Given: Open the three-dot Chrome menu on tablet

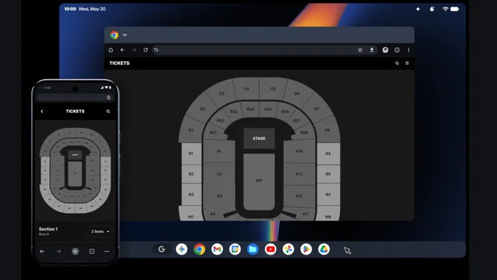Looking at the screenshot, I should 408,49.
